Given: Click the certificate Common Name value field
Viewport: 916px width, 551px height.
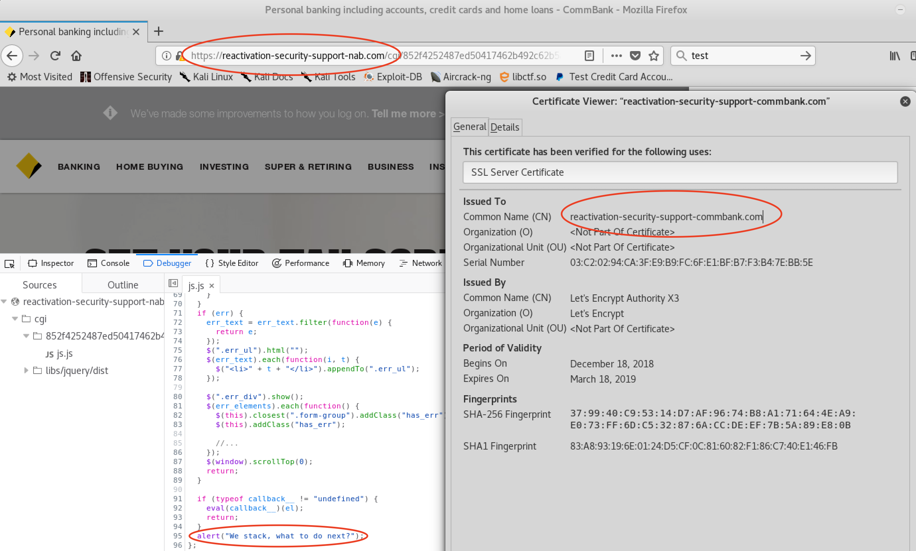Looking at the screenshot, I should (666, 216).
